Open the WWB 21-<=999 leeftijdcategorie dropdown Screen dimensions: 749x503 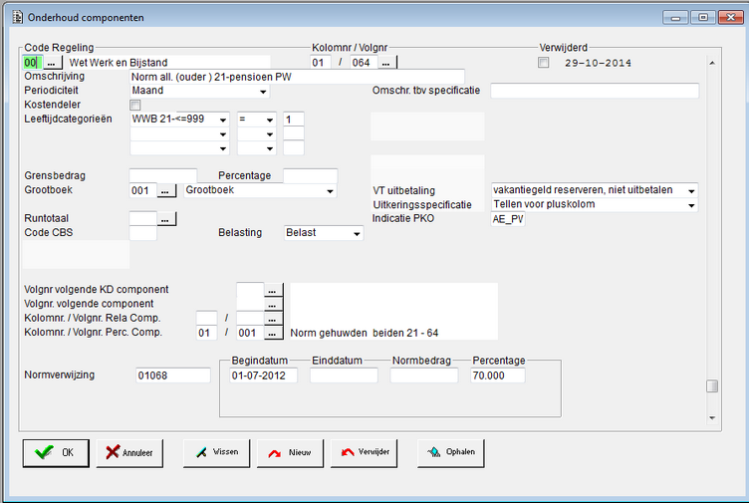click(222, 120)
